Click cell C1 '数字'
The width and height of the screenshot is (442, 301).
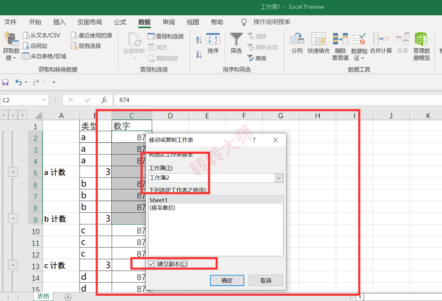point(132,126)
